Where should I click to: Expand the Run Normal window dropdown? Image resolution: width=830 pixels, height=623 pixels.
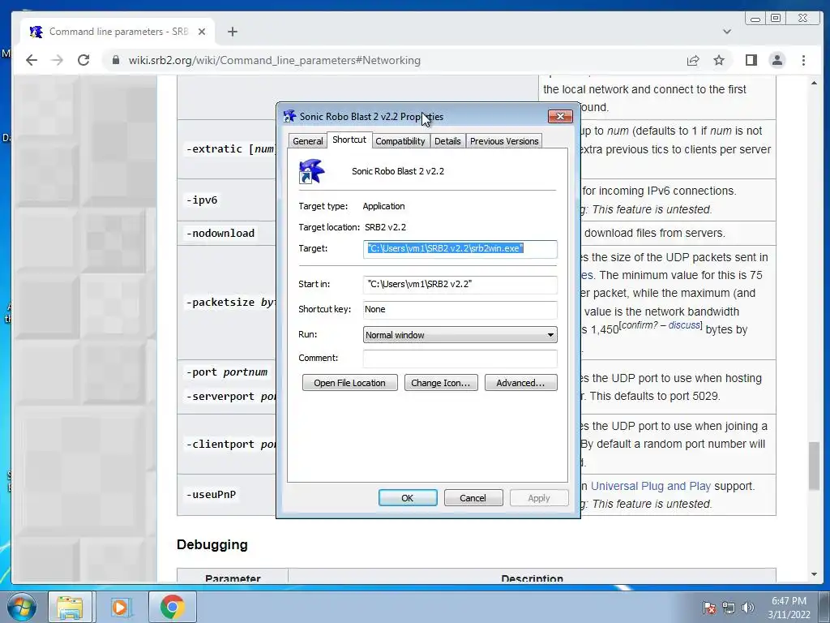[460, 335]
